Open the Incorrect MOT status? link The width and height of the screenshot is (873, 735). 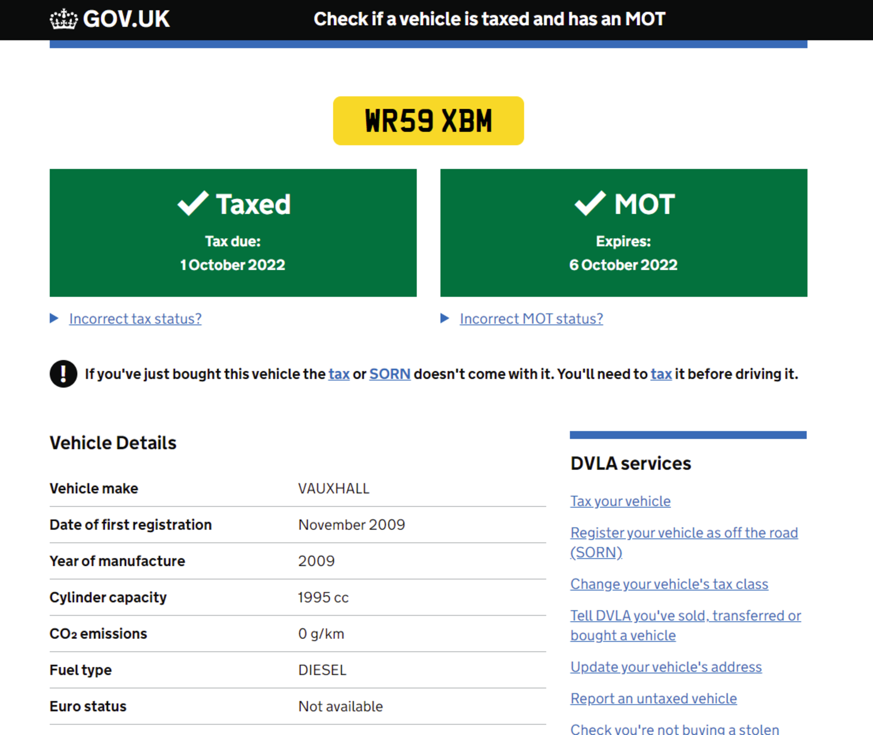point(531,319)
